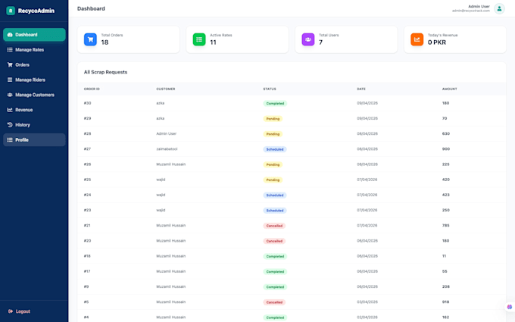Click the Cancelled badge for order #21
515x322 pixels.
point(274,226)
